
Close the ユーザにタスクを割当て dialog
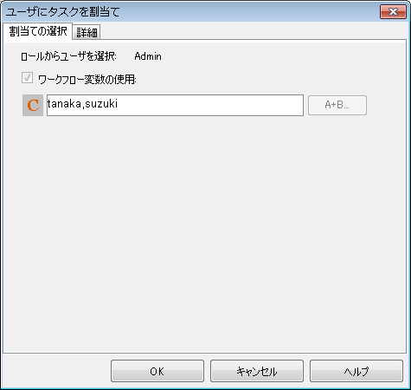point(393,12)
